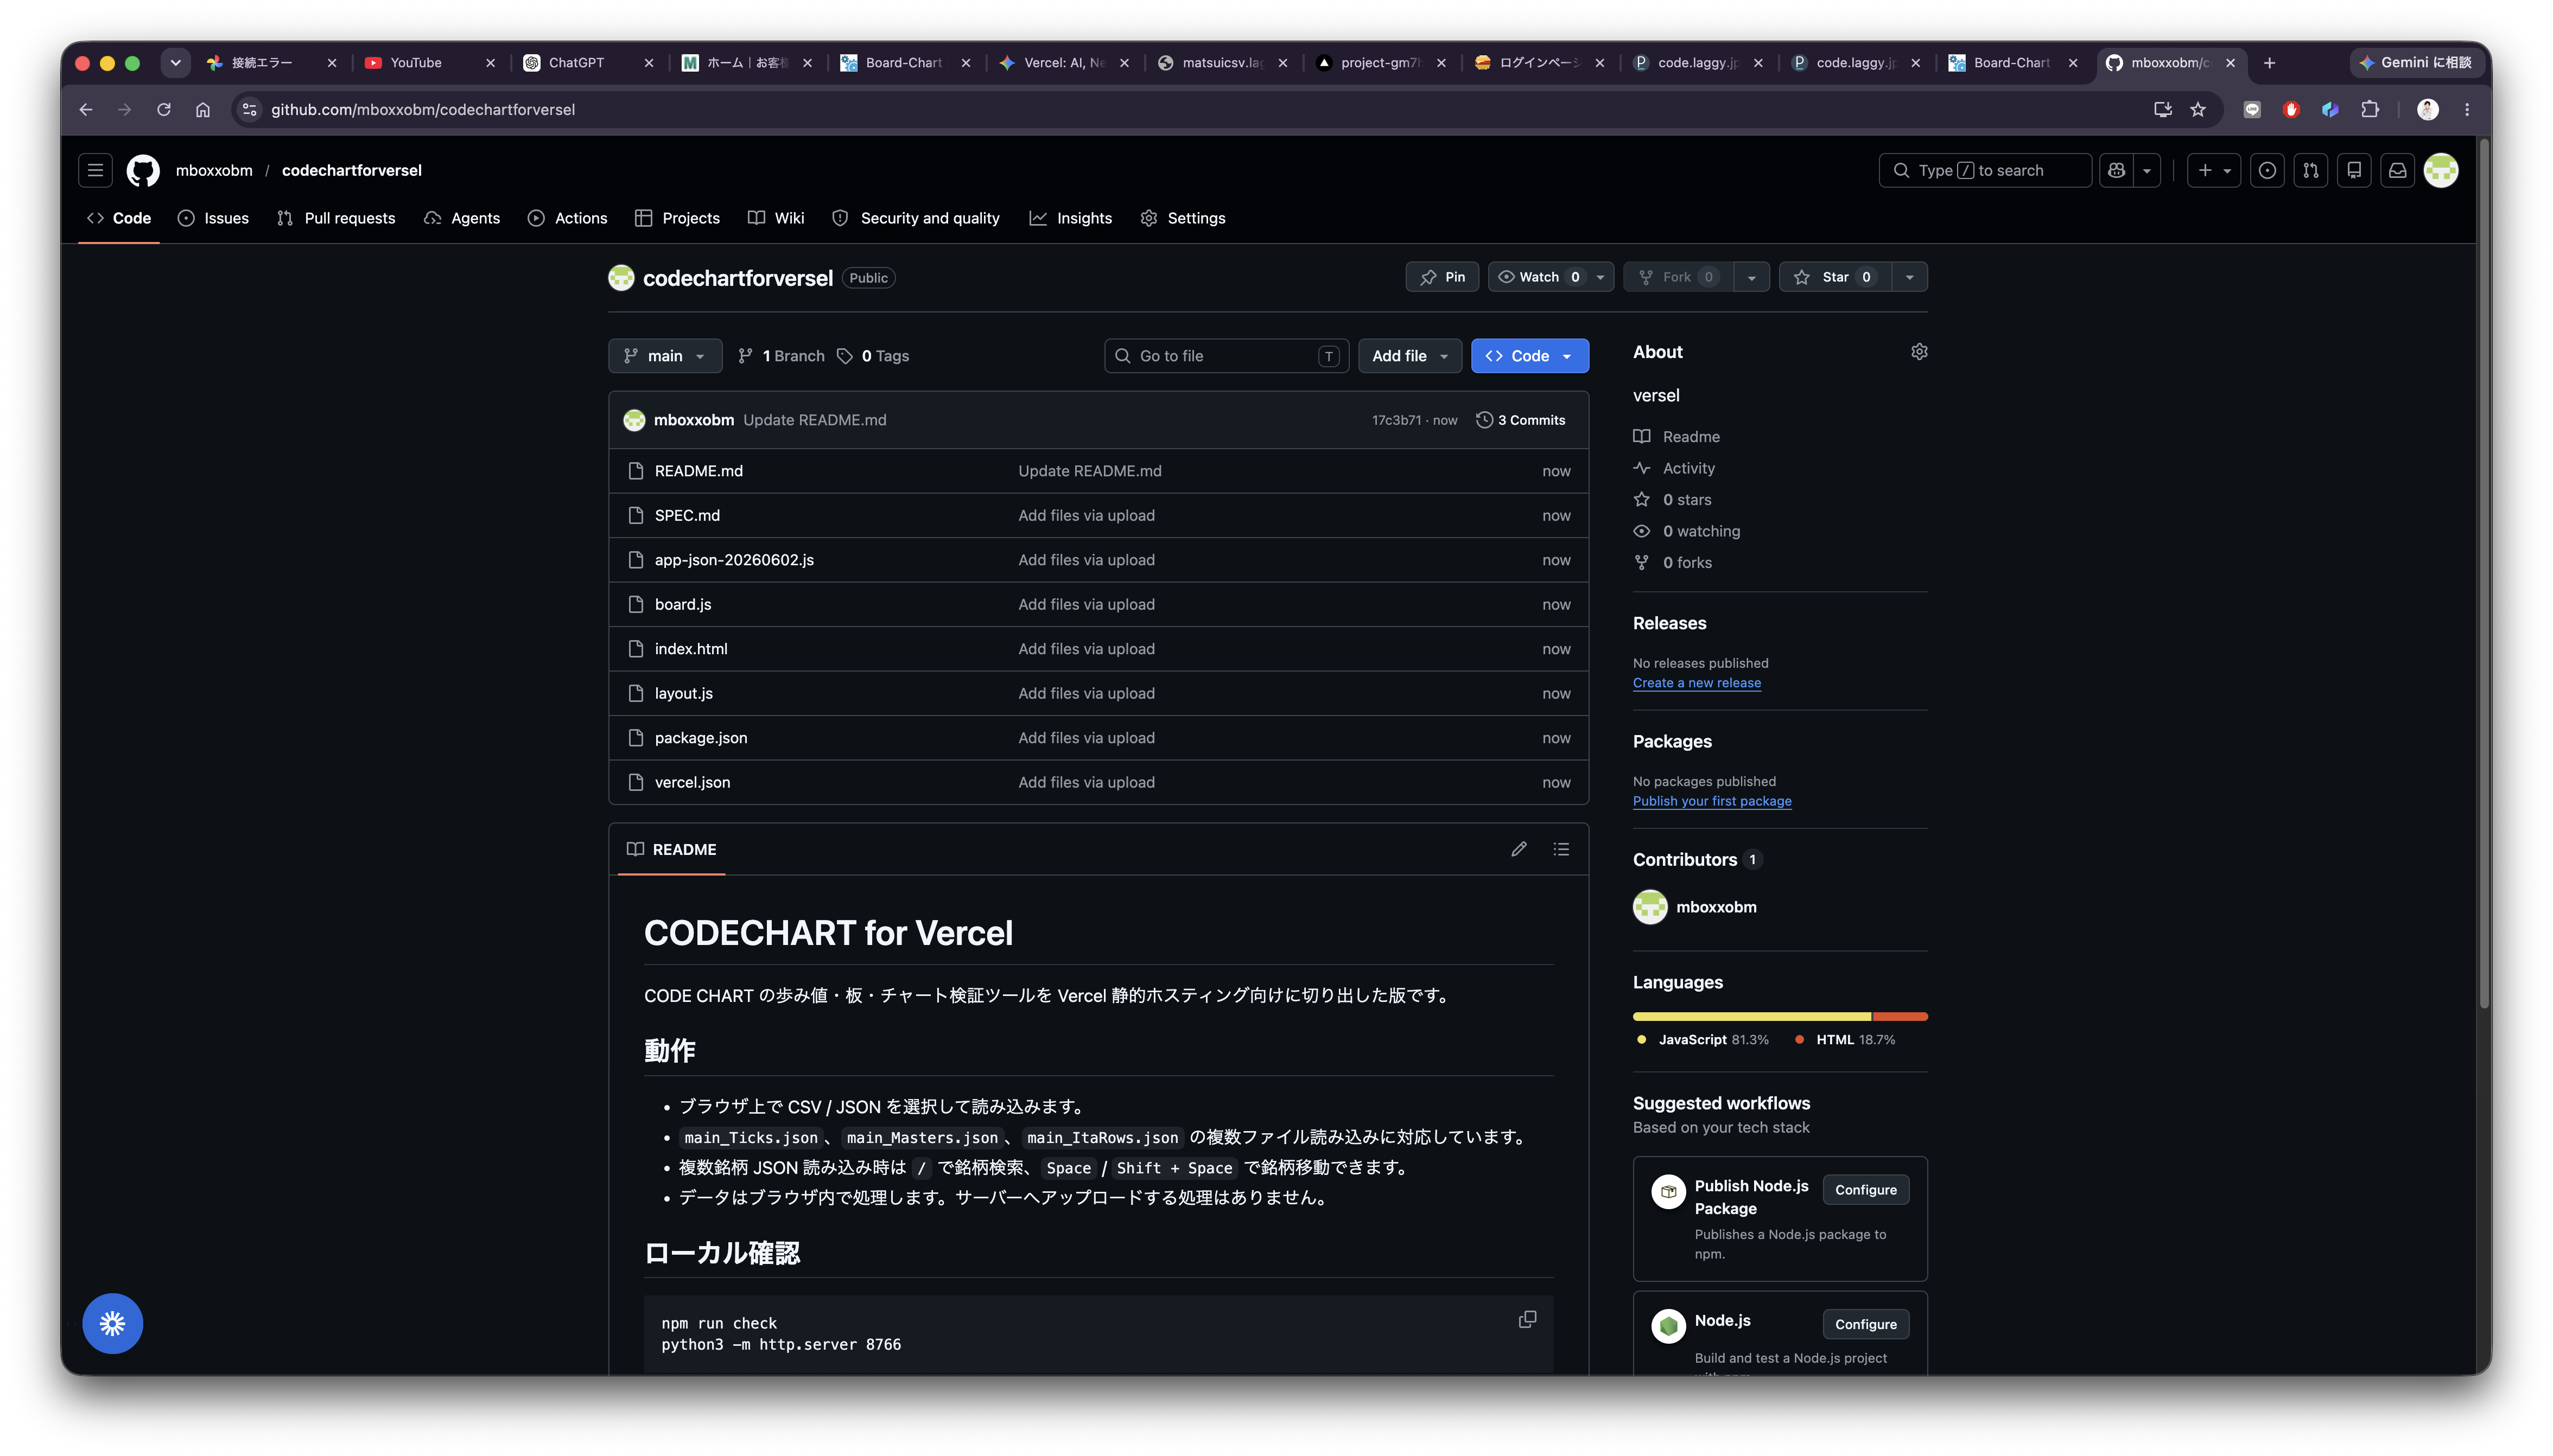Expand the Add file dropdown
Viewport: 2553px width, 1456px height.
[1409, 356]
